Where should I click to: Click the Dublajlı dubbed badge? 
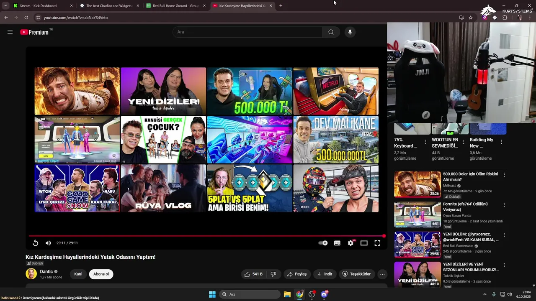[x=35, y=263]
